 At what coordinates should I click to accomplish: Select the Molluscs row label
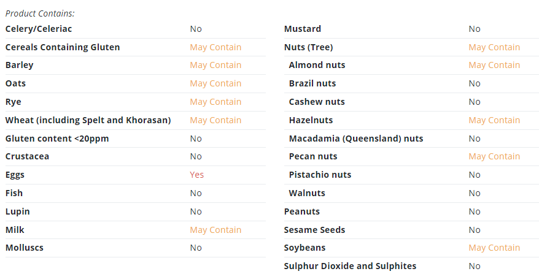tap(25, 248)
